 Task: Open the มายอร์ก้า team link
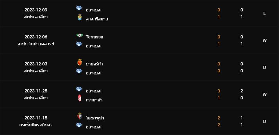(94, 64)
